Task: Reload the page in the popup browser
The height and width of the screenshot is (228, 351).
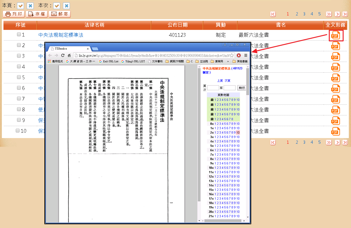Action: tap(63, 55)
